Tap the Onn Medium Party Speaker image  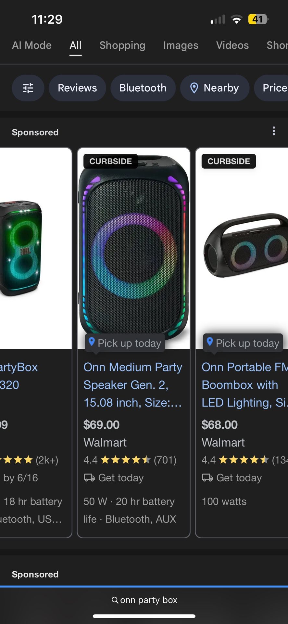(133, 247)
